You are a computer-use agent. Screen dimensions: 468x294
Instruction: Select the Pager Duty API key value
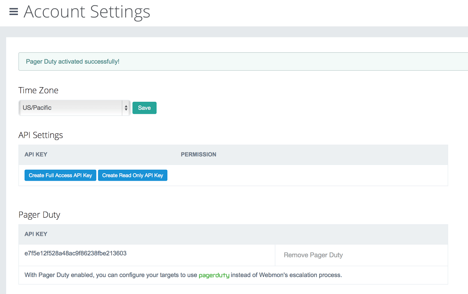[75, 253]
